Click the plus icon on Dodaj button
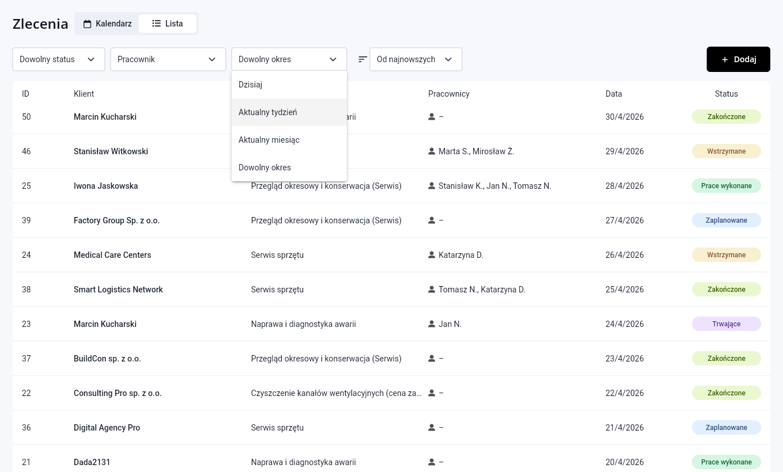 (725, 59)
